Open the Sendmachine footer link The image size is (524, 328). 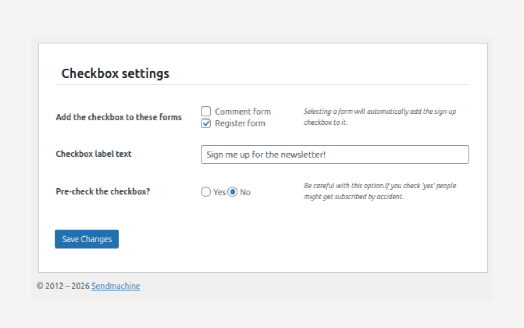[x=116, y=286]
